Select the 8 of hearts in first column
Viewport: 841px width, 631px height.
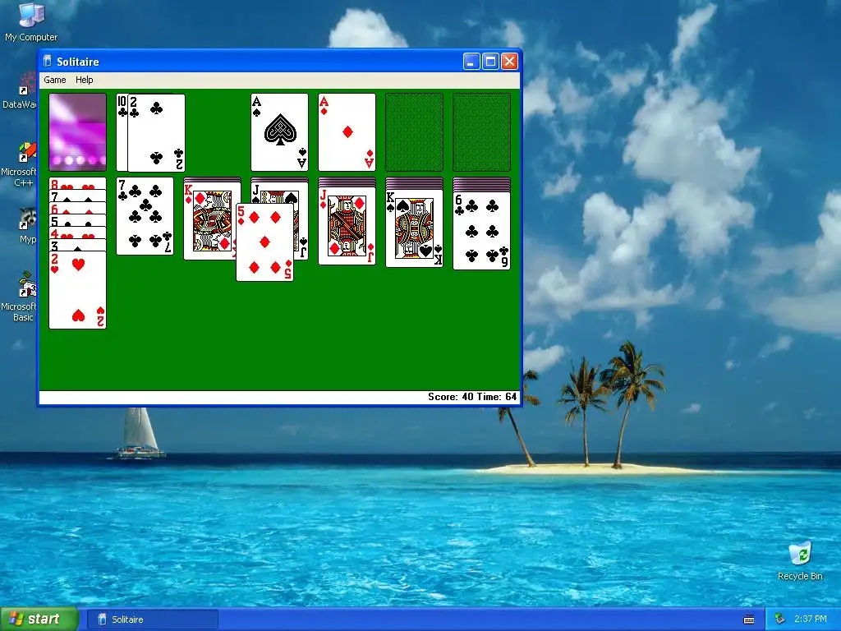point(78,183)
